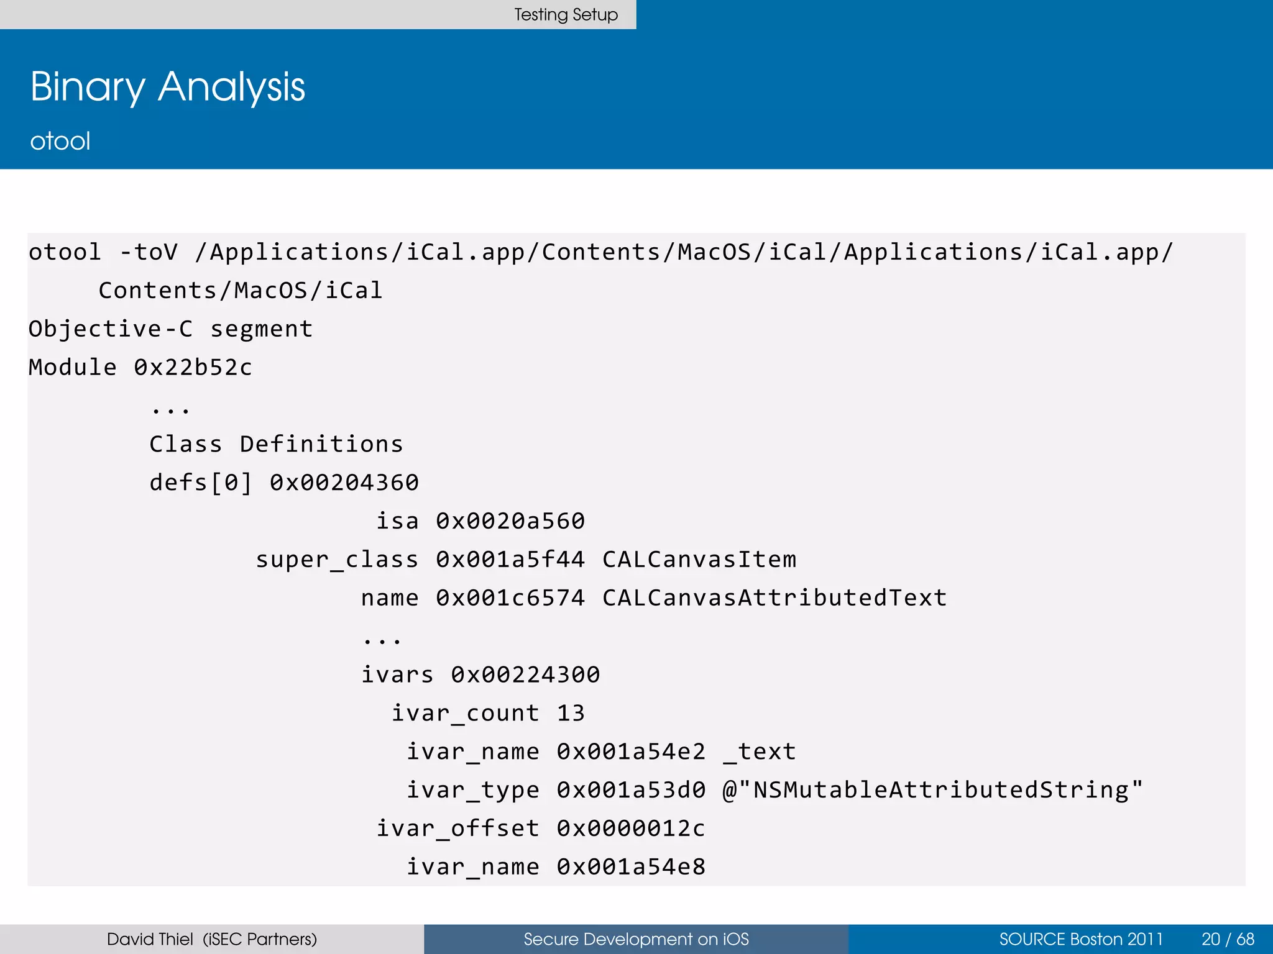
Task: Click the CALCanvasItem super_class name
Action: 699,560
